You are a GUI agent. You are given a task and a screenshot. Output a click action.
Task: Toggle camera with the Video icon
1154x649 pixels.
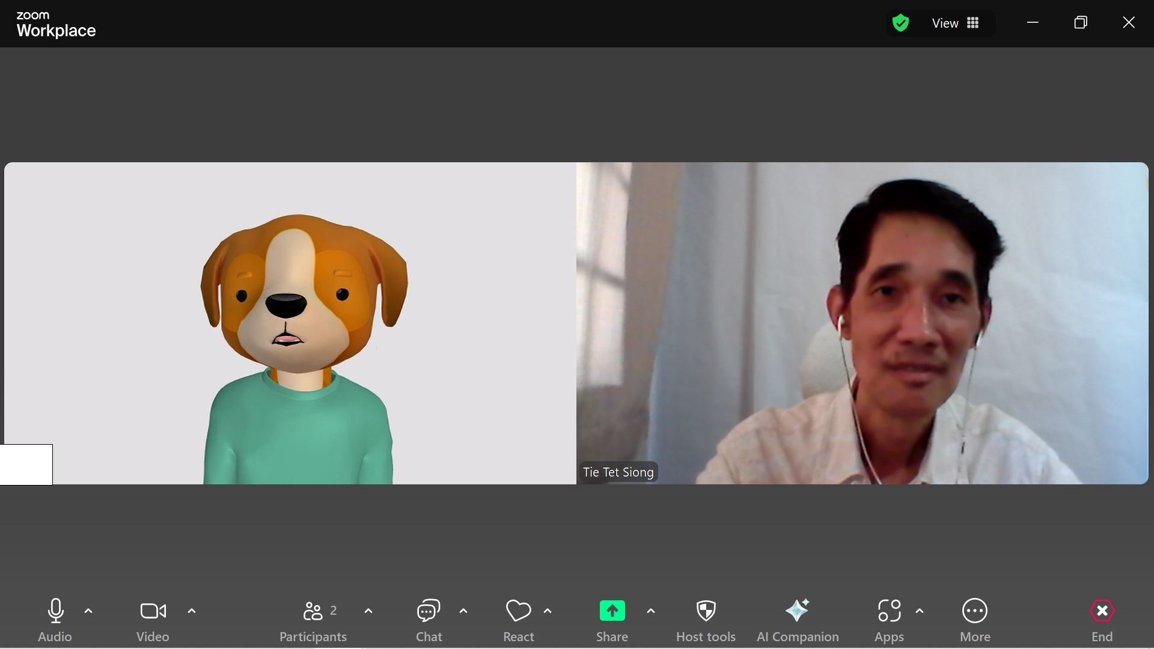[x=153, y=611]
